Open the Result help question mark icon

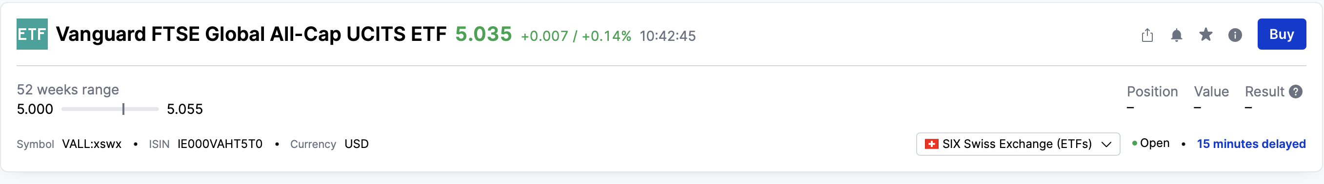pos(1296,91)
